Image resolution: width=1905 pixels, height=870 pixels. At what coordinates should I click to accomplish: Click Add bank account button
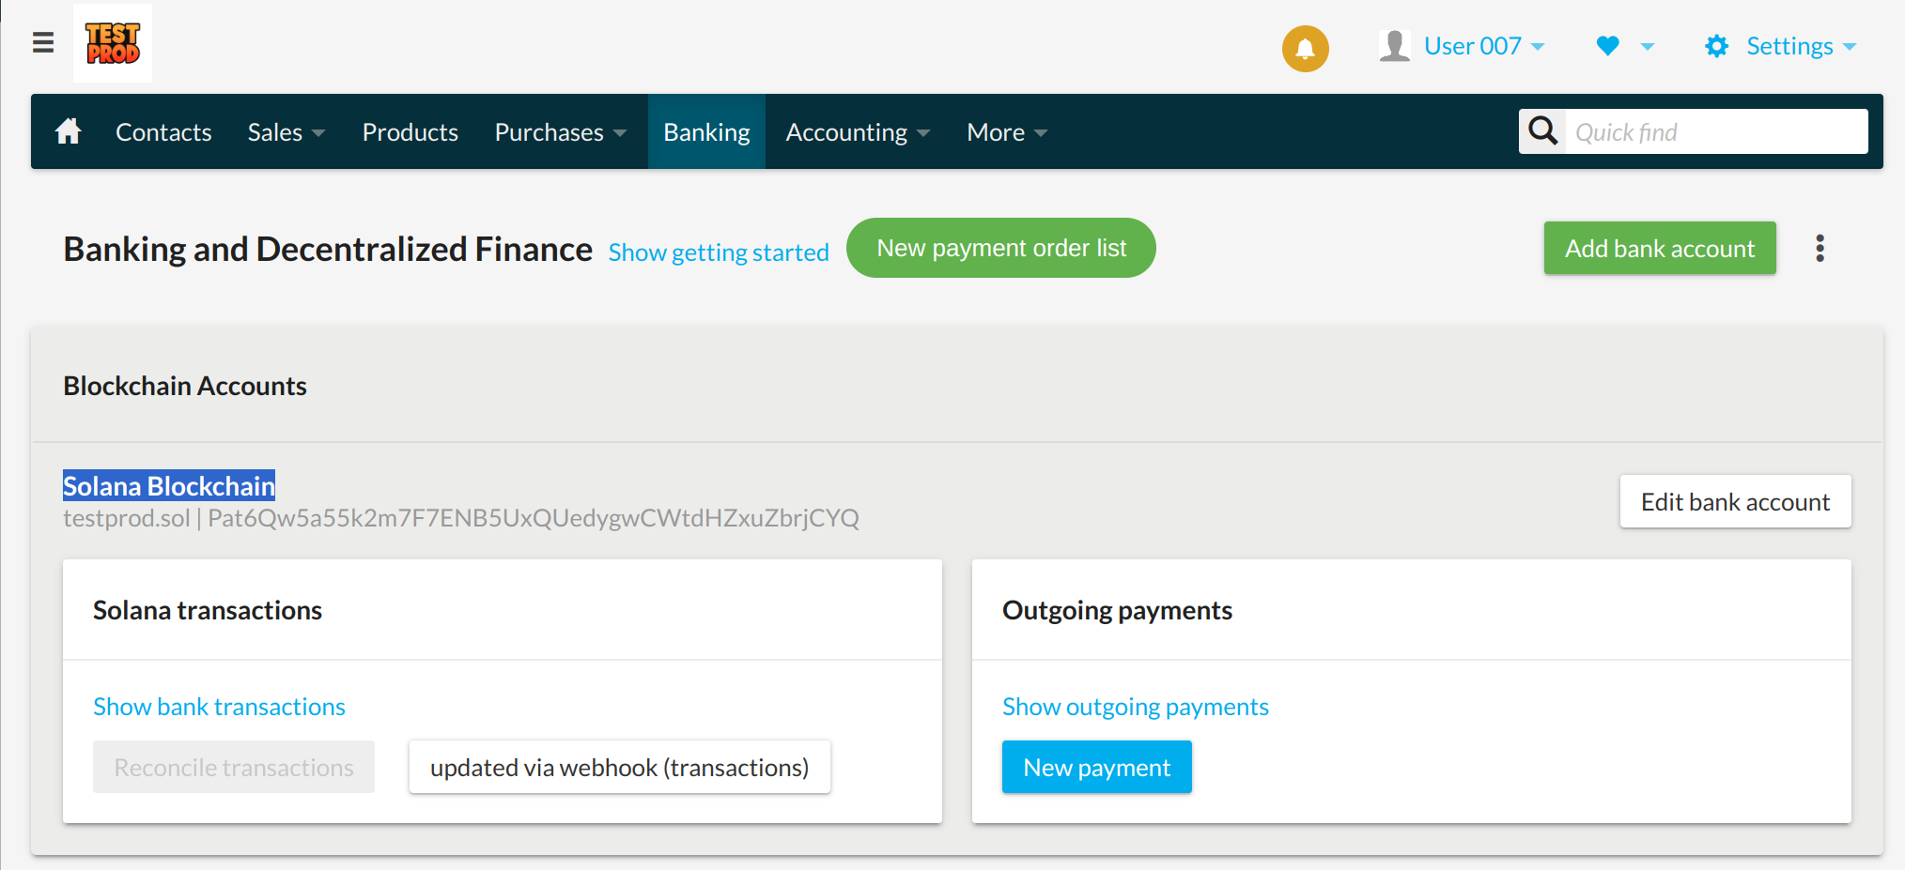[1660, 248]
